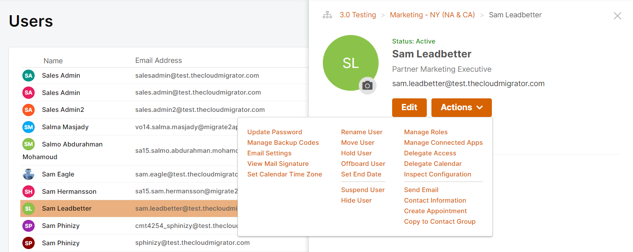Screen dimensions: 633x252
Task: Open the Marketing - NY (NA & CA) breadcrumb
Action: [x=432, y=15]
